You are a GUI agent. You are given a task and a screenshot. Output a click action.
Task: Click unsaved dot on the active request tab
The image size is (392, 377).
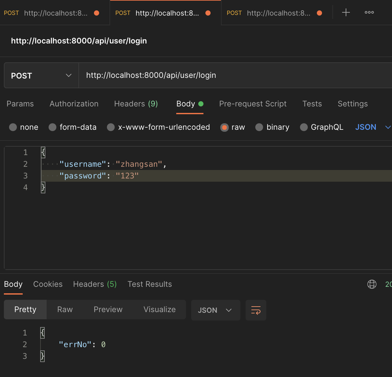click(x=208, y=13)
